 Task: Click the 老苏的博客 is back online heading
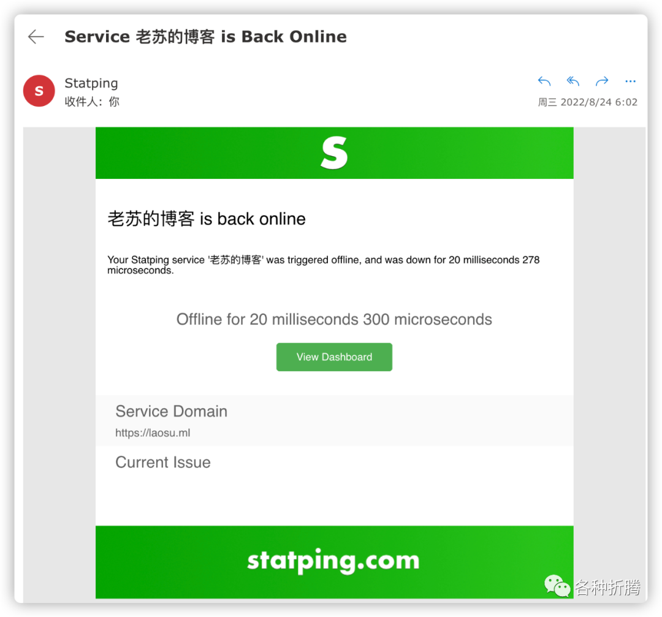(x=207, y=219)
